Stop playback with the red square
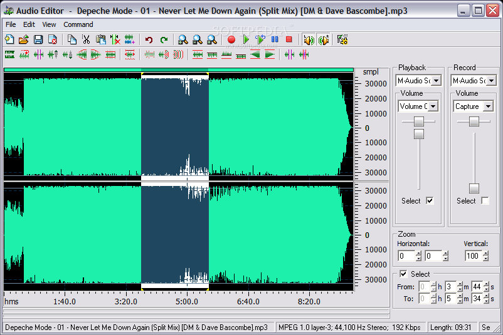The image size is (503, 335). tap(289, 39)
